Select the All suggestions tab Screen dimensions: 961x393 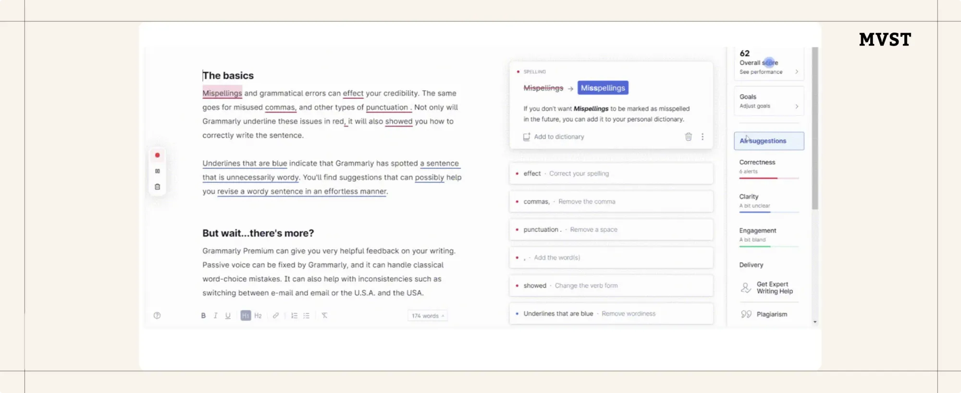[769, 141]
